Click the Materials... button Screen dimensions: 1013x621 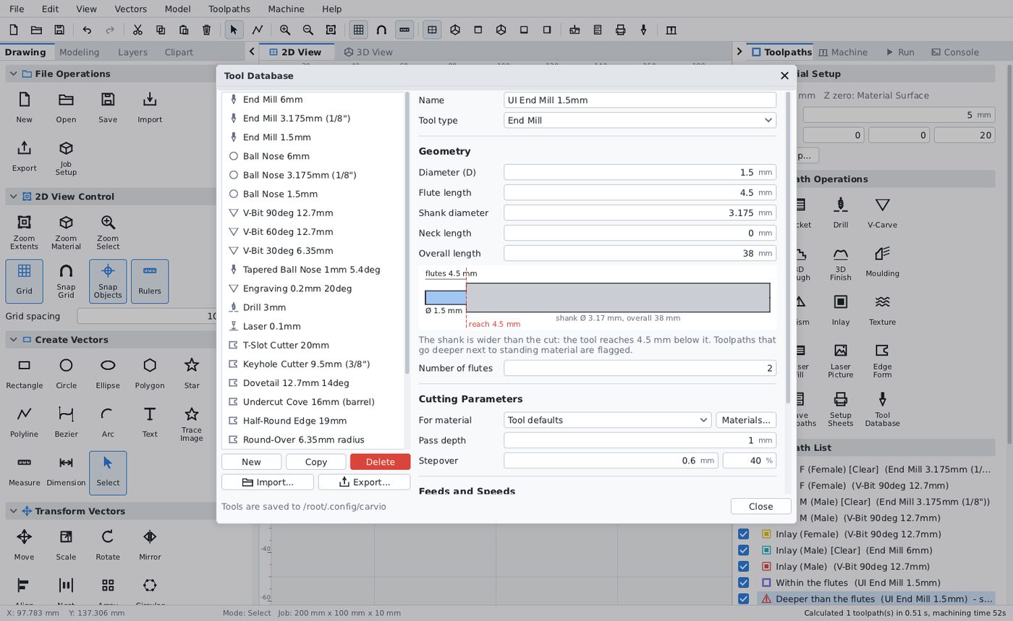(x=746, y=420)
